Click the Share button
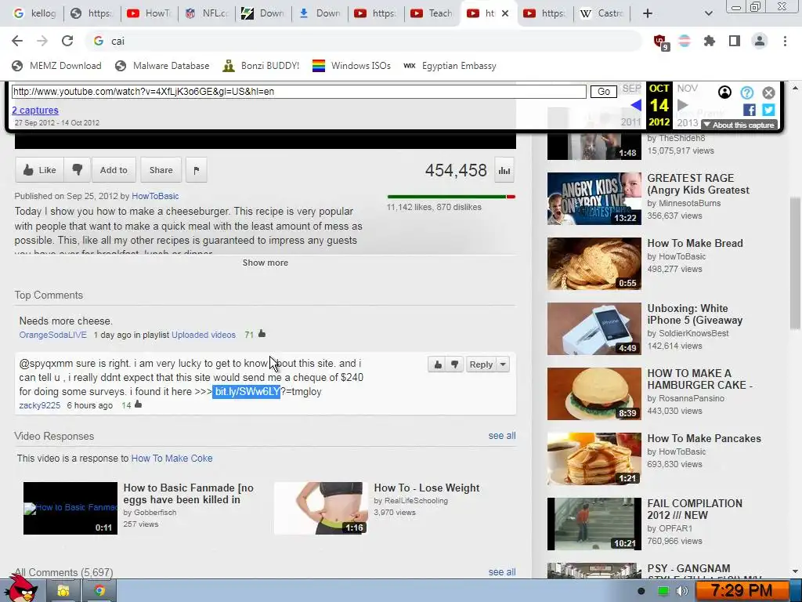802x602 pixels. point(161,170)
